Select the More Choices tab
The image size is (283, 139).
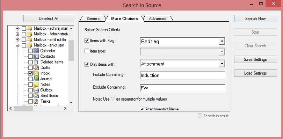tap(124, 19)
